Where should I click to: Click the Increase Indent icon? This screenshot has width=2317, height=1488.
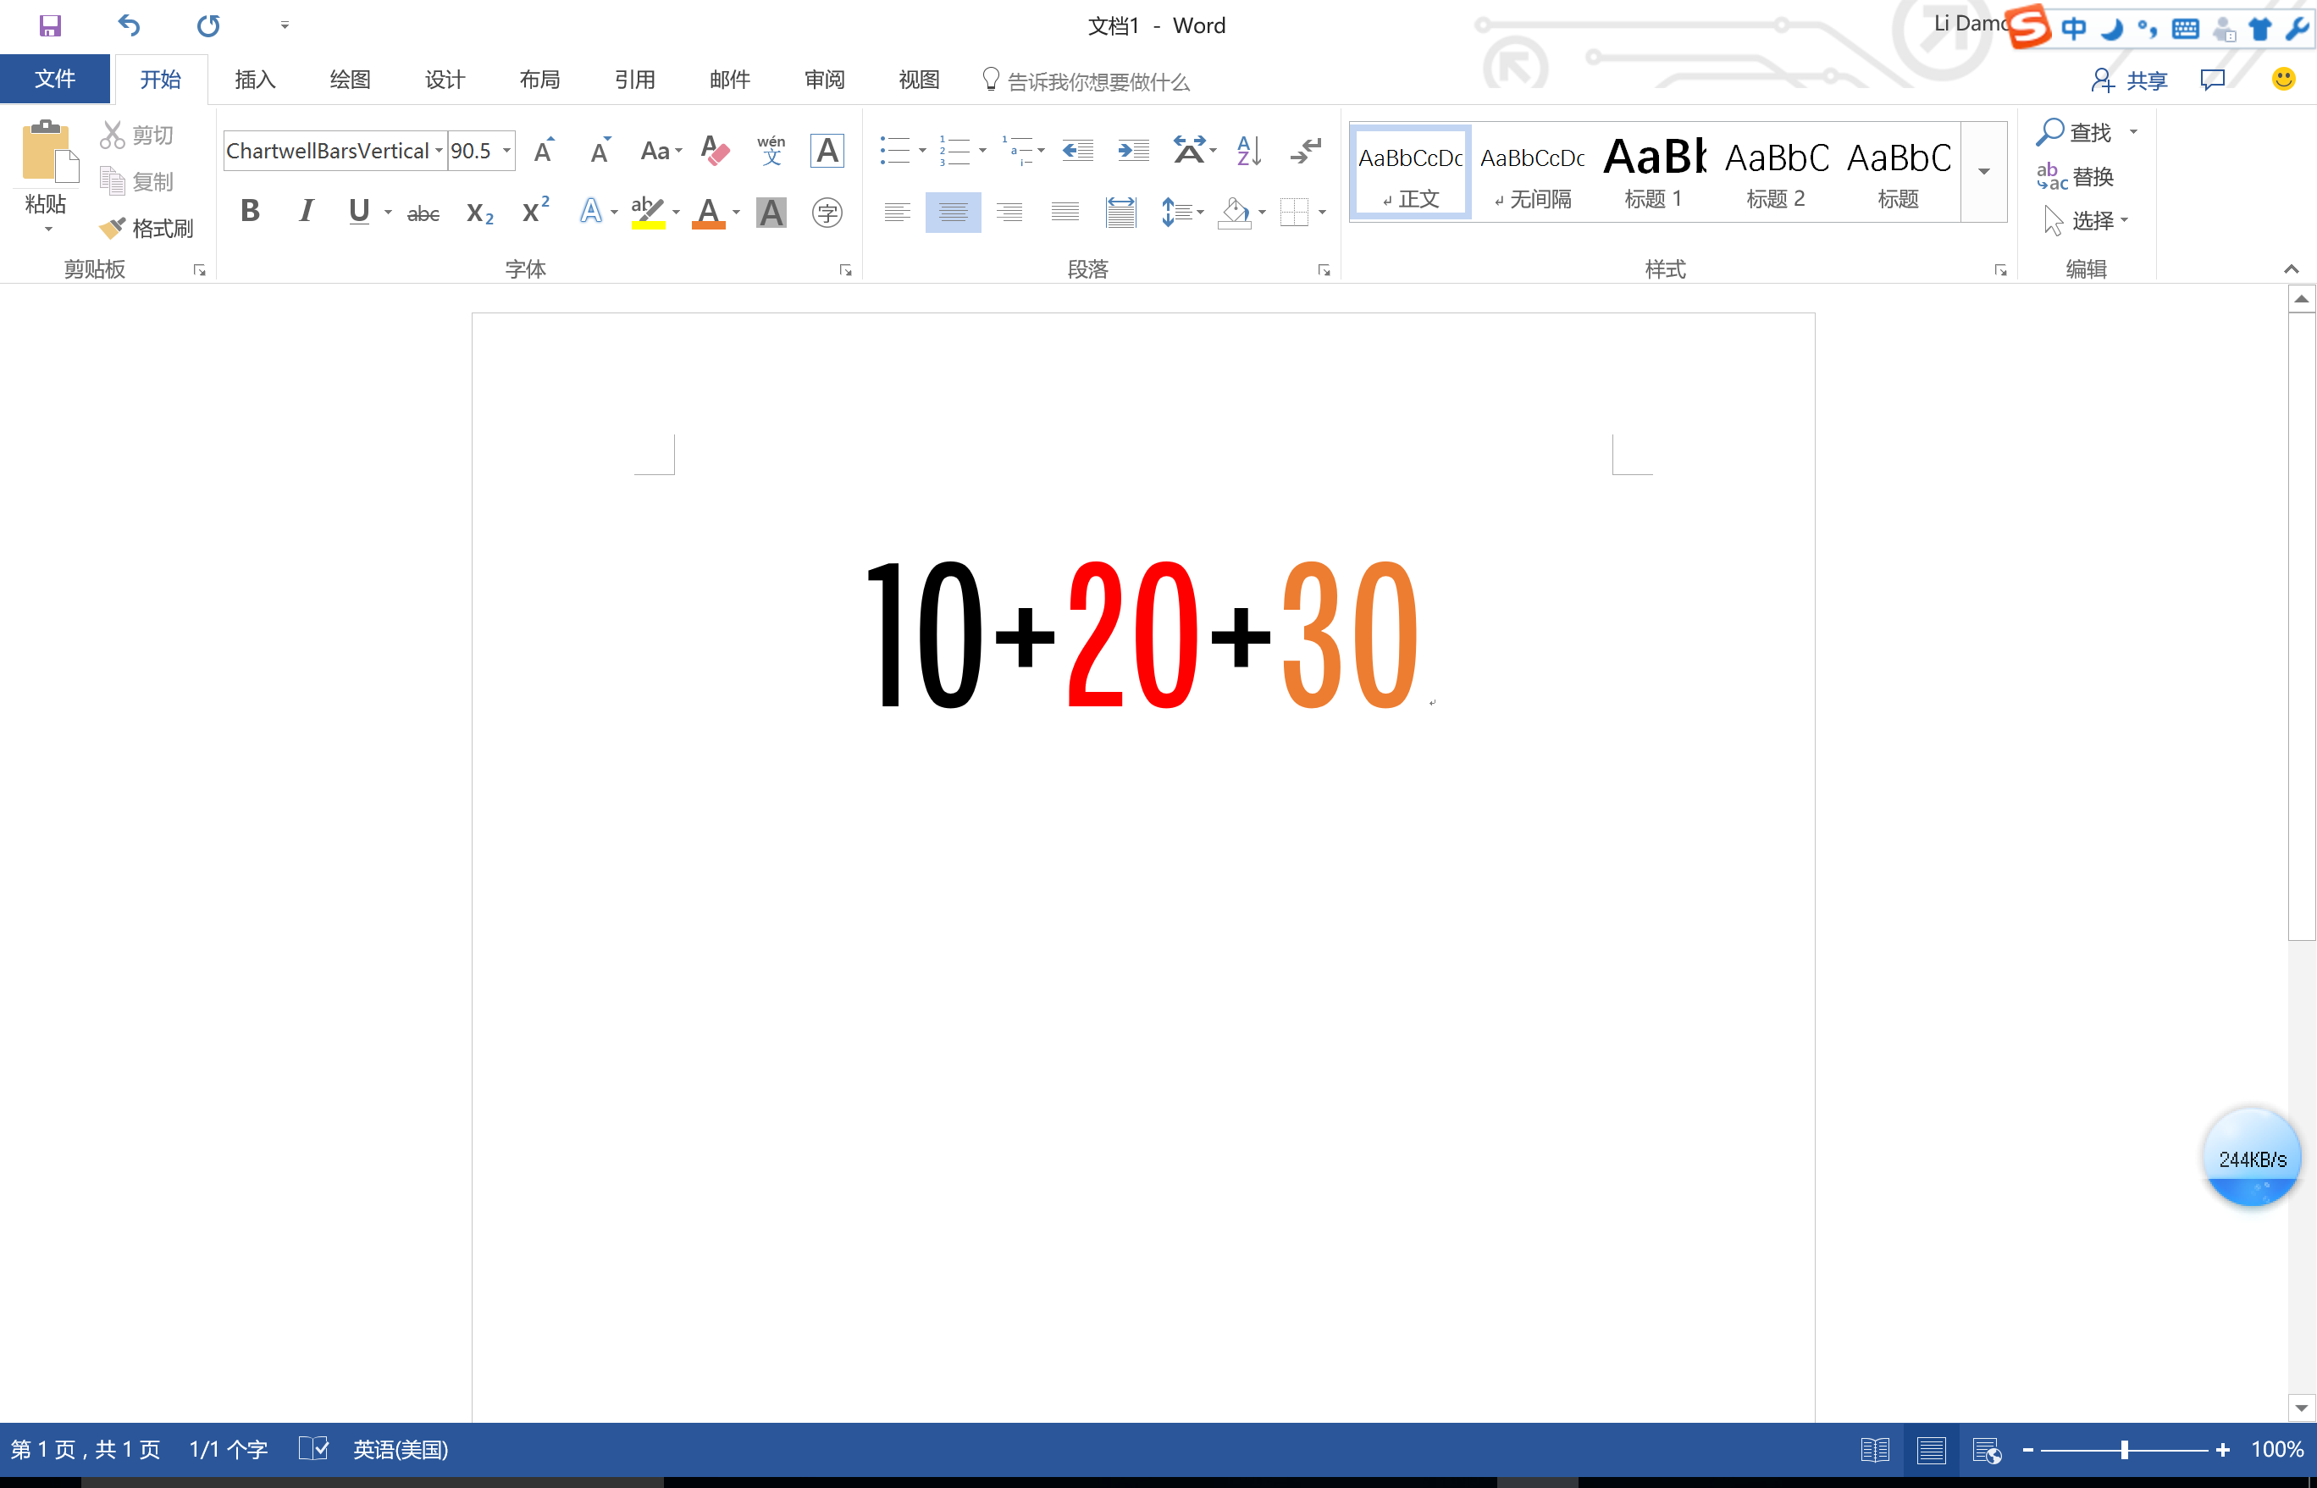[x=1132, y=151]
